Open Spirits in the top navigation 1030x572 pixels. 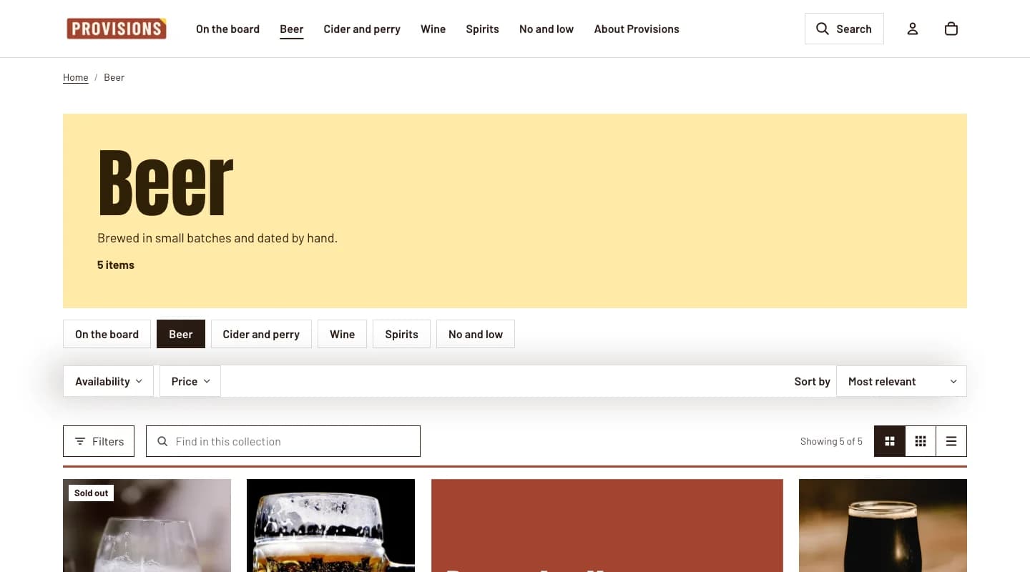click(482, 29)
